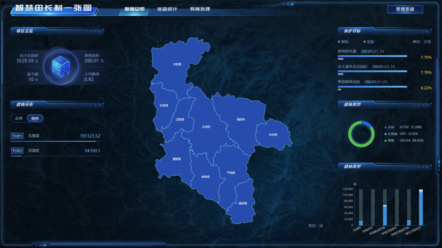Viewport: 442px width, 248px height.
Task: Click the 耕地保有量 indicator progress bar
Action: click(x=372, y=56)
